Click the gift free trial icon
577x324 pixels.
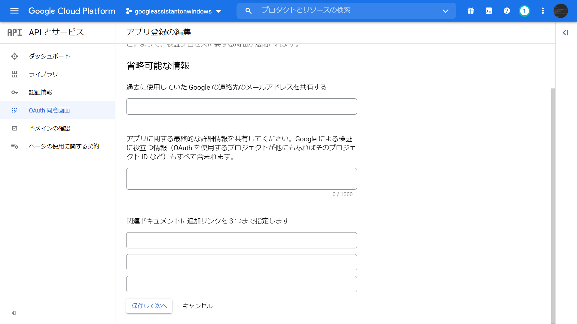point(471,11)
